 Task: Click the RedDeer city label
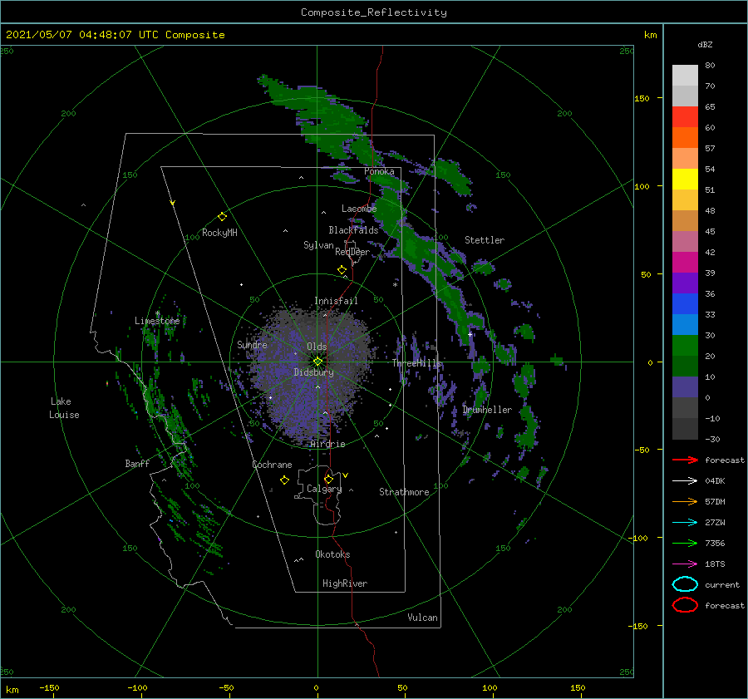point(352,252)
